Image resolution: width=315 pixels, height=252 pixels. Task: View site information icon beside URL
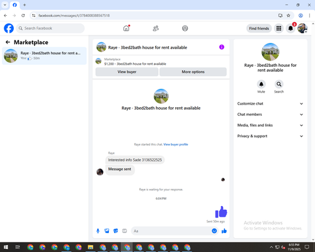33,16
